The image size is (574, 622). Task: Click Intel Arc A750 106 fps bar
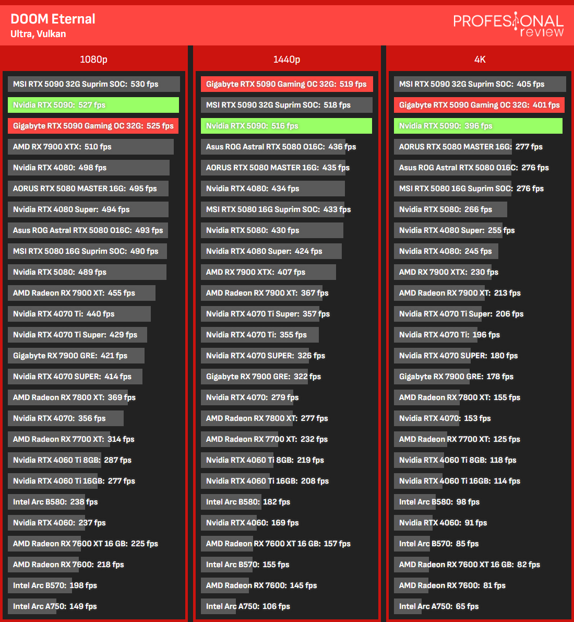click(219, 606)
